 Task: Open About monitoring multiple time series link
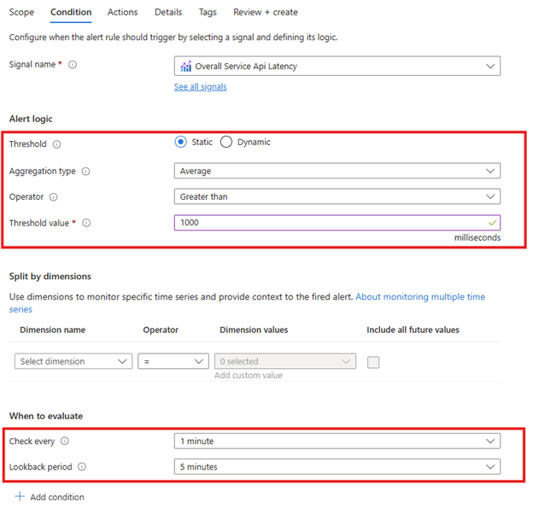(x=419, y=297)
